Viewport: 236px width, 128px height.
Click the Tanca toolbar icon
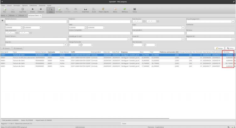pos(134,10)
